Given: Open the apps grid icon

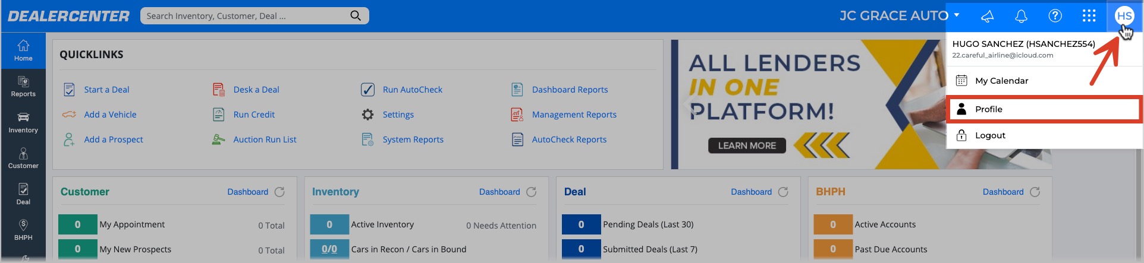Looking at the screenshot, I should (x=1089, y=15).
